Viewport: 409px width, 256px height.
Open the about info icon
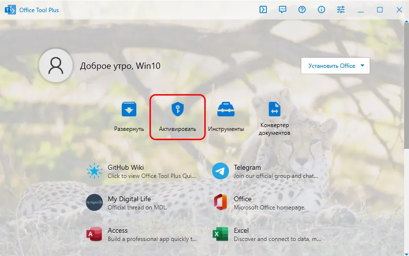[321, 10]
